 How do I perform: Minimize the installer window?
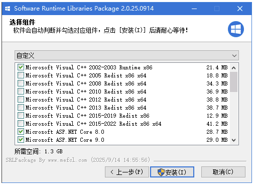click(x=194, y=9)
